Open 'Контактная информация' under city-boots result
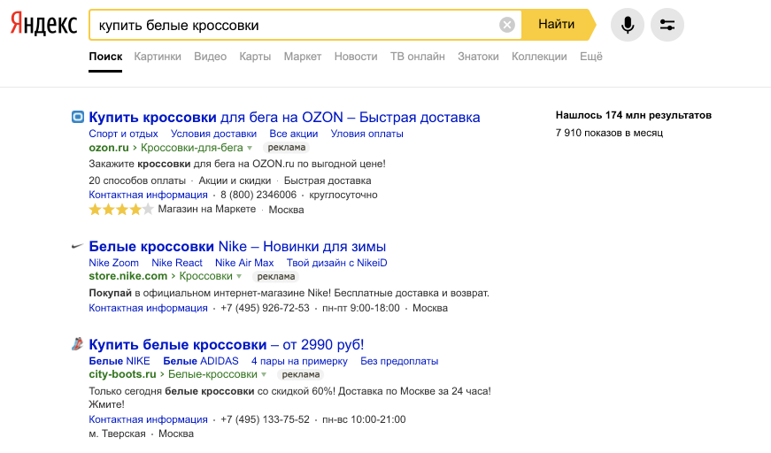The height and width of the screenshot is (453, 771). coord(148,419)
